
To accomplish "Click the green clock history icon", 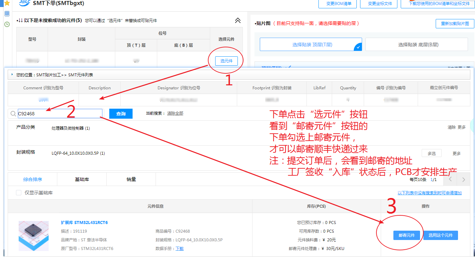I will [x=7, y=24].
